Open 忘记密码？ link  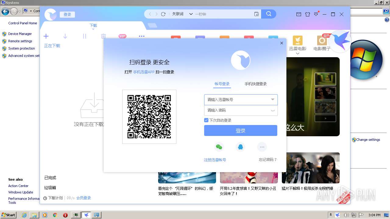[x=268, y=160]
